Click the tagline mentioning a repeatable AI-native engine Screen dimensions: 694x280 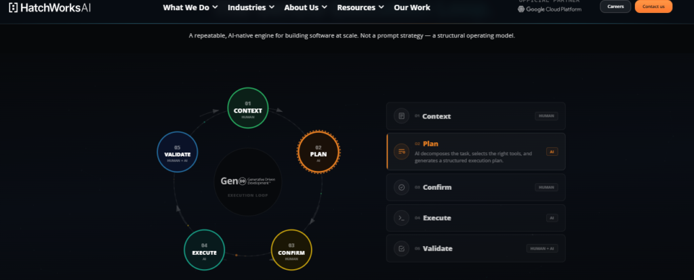point(352,35)
